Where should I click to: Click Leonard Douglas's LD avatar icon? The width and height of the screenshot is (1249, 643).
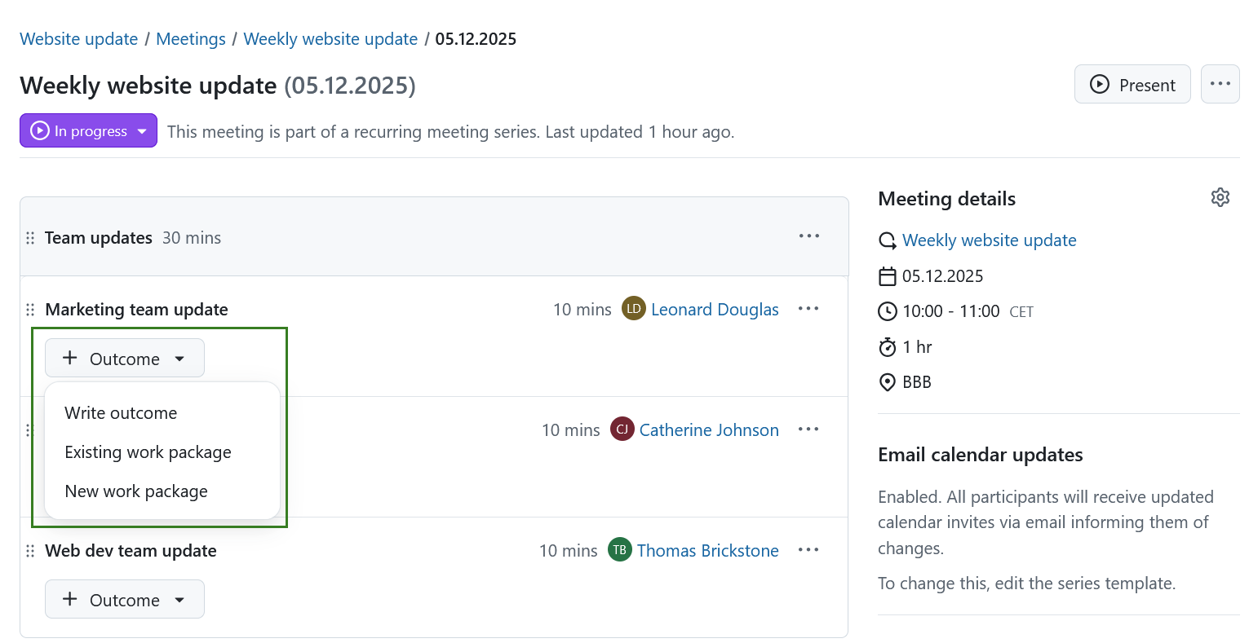pos(633,309)
